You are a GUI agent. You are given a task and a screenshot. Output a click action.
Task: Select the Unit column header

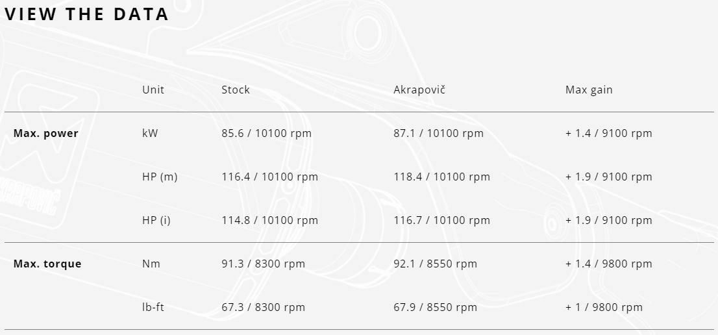click(x=153, y=90)
